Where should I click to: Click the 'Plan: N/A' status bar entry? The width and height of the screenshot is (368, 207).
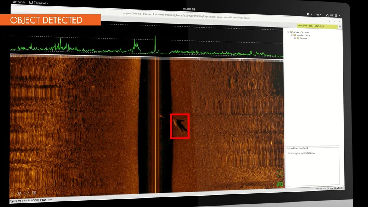coord(46,200)
